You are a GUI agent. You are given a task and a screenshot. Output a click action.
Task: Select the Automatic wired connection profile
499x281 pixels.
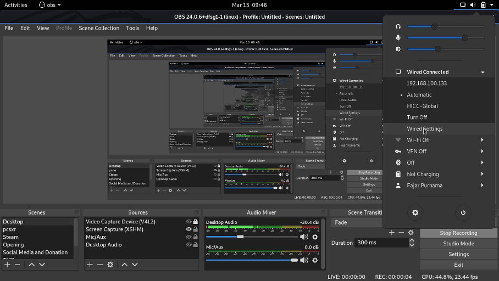point(439,95)
